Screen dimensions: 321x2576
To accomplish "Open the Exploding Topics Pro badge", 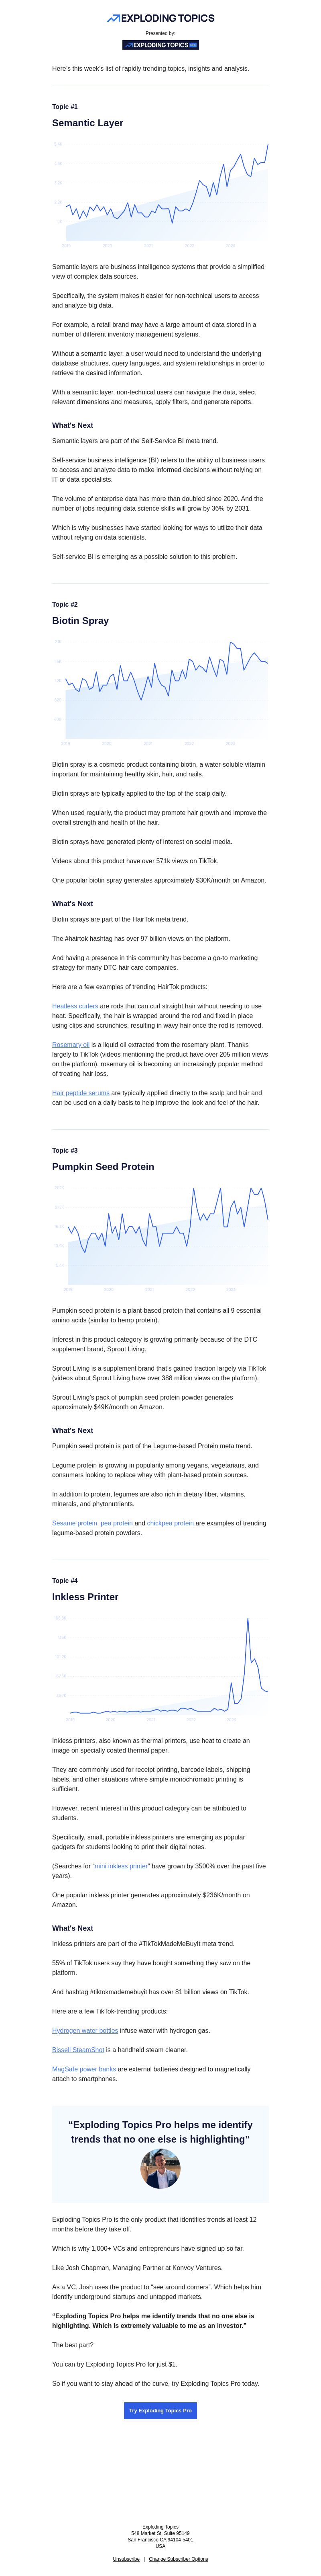I will point(160,45).
